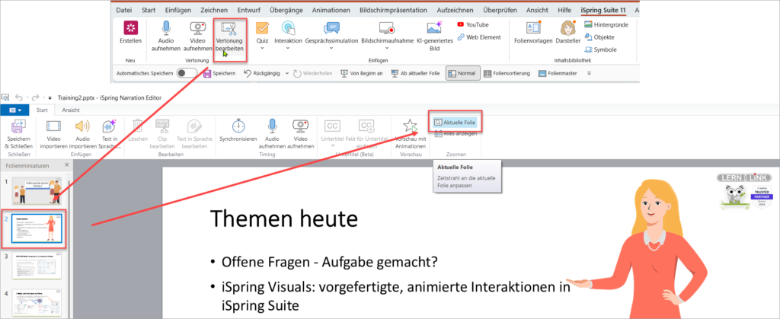Insert a KI-generiertes Bild
780x319 pixels.
[x=434, y=36]
